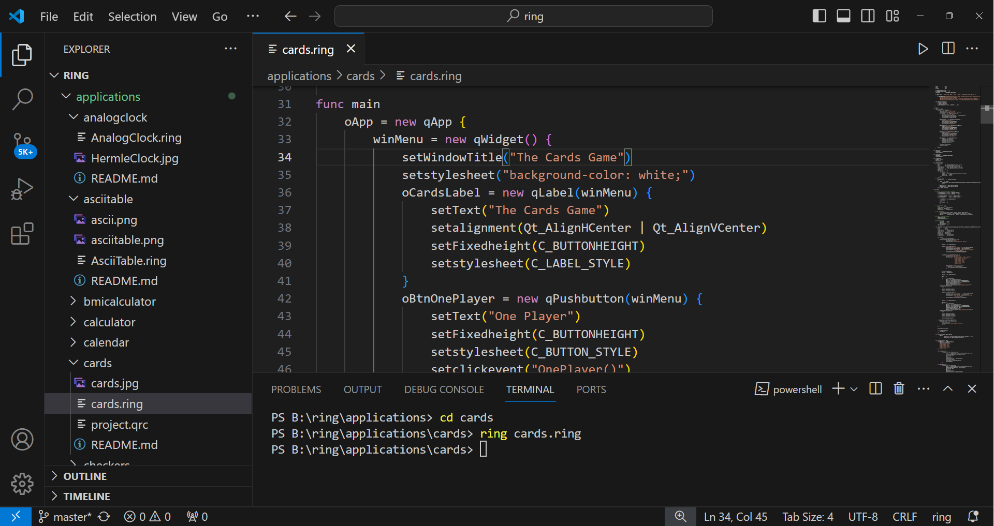The height and width of the screenshot is (526, 994).
Task: Toggle the secondary sidebar
Action: tap(867, 16)
